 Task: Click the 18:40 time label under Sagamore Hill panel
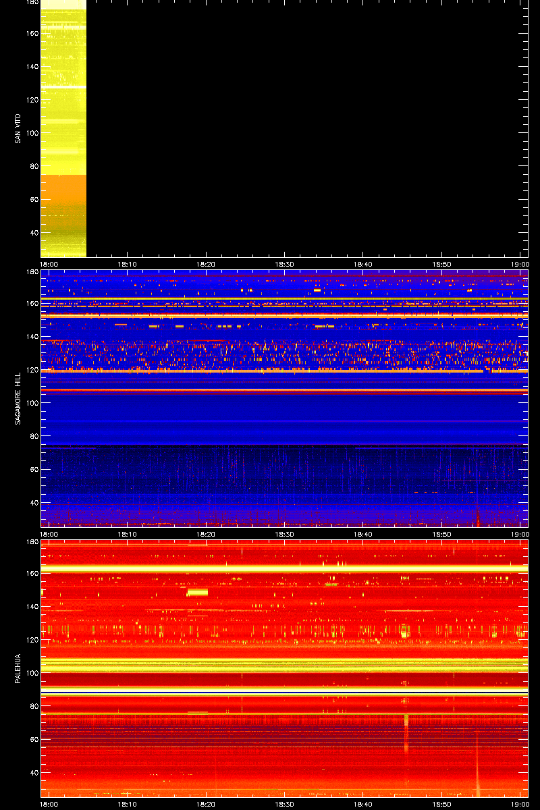click(x=363, y=535)
